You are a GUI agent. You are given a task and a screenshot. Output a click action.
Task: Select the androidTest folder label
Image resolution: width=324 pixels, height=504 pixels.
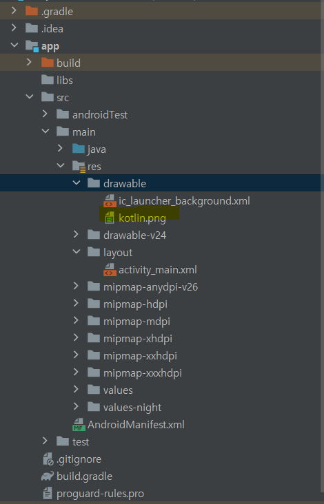(100, 114)
